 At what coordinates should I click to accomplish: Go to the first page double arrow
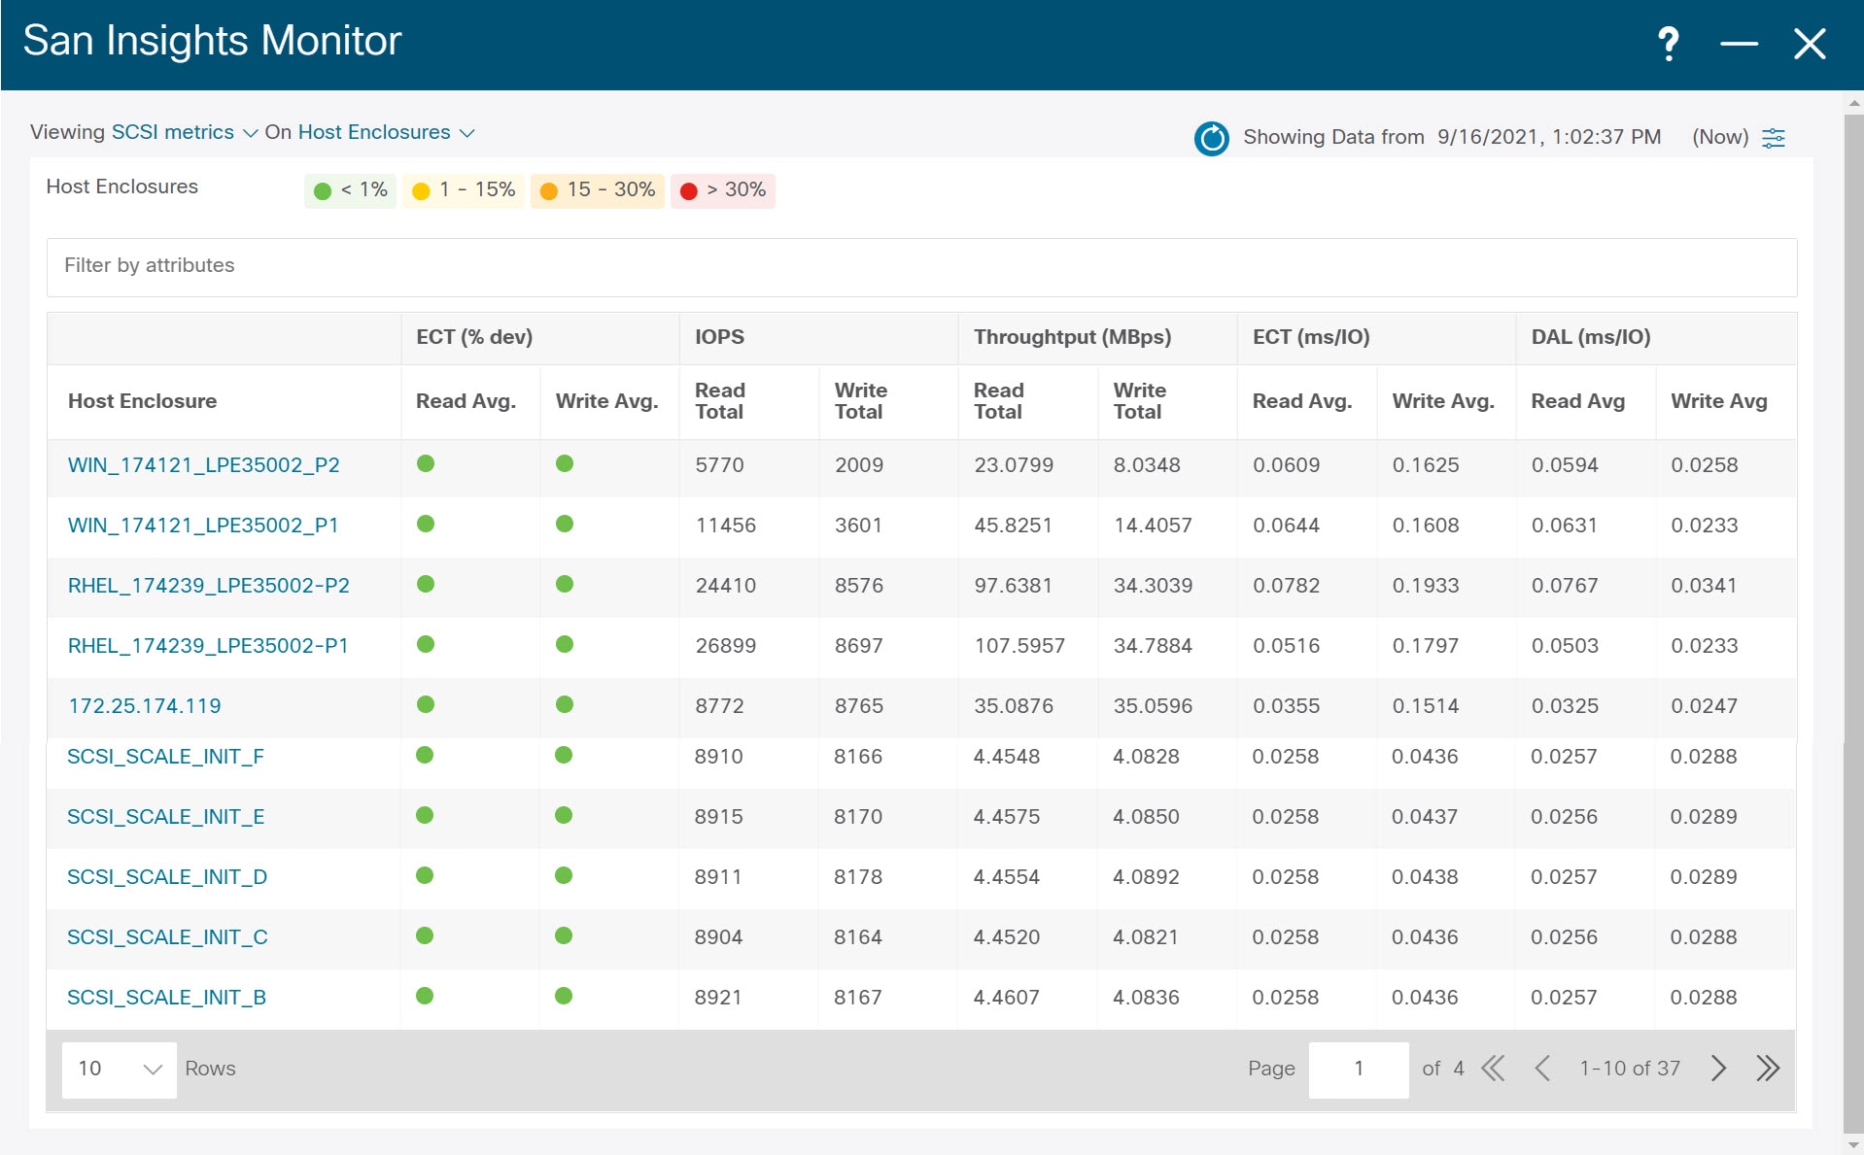(1493, 1070)
